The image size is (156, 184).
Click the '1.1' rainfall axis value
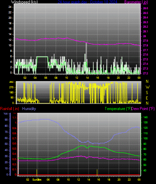click(14, 118)
